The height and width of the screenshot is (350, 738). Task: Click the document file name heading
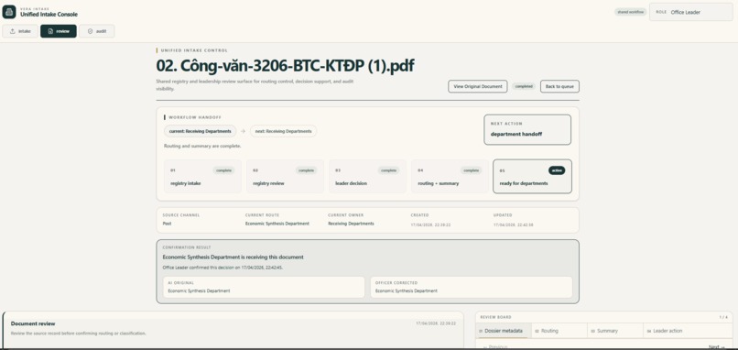(x=286, y=66)
